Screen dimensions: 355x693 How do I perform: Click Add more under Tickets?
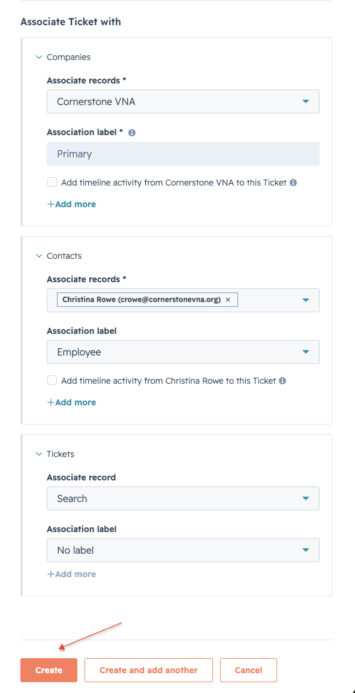tap(71, 574)
